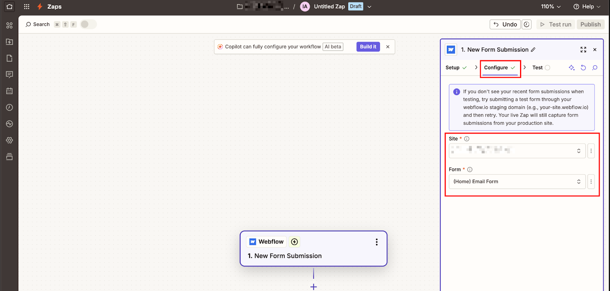Open the versions stack sidebar icon

pos(10,157)
